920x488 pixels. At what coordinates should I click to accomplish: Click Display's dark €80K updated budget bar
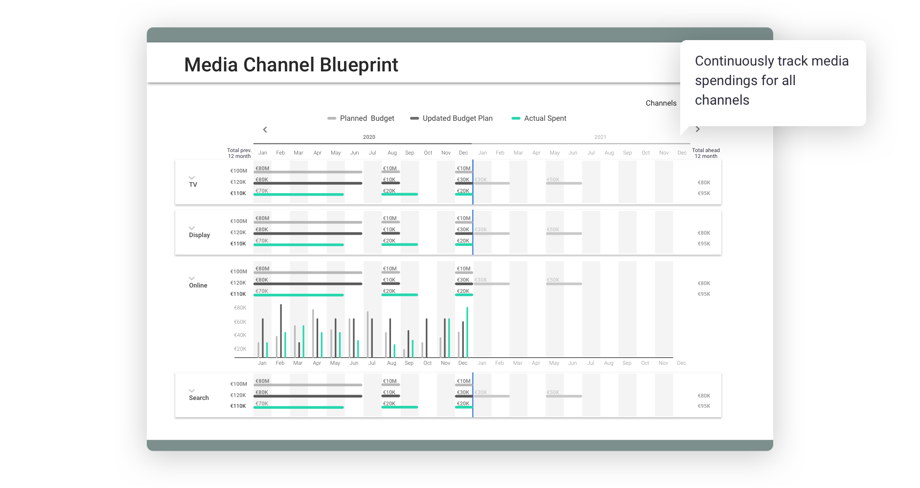(x=308, y=234)
